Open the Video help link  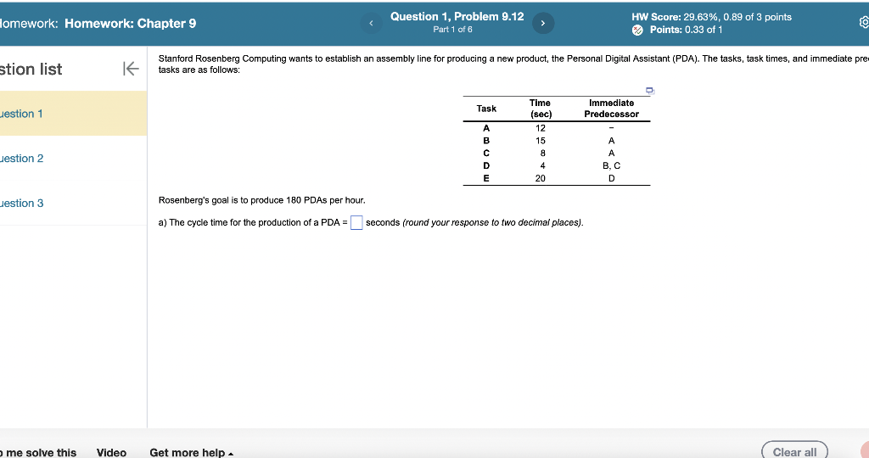pyautogui.click(x=111, y=452)
